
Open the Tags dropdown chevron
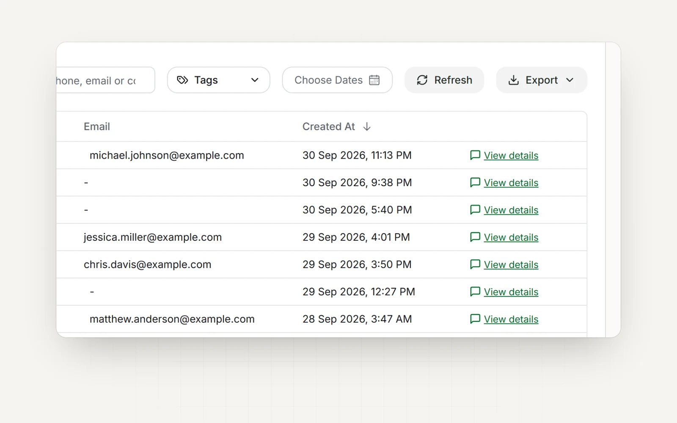click(x=255, y=80)
